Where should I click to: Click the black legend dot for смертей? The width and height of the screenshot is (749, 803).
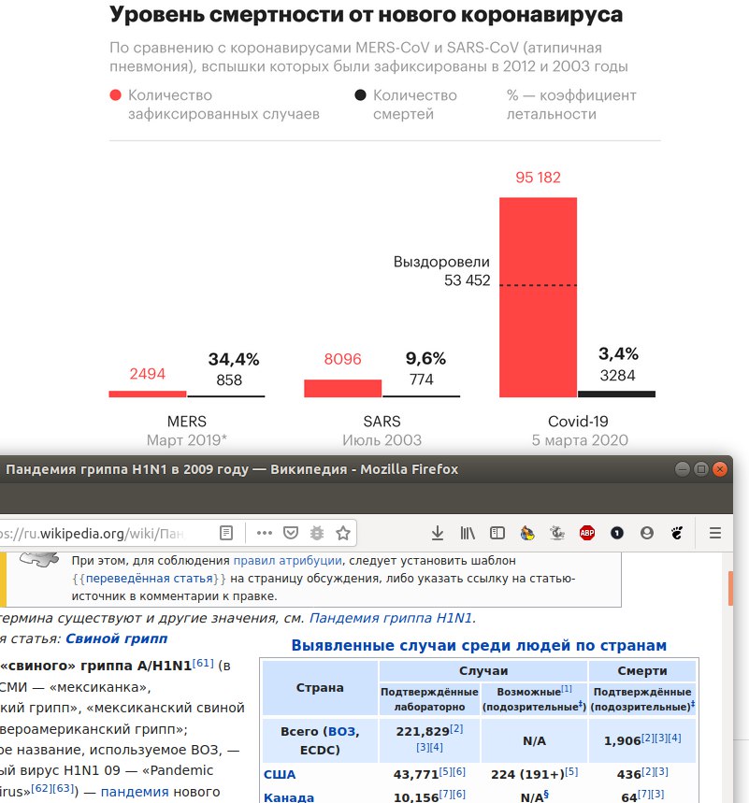point(360,95)
